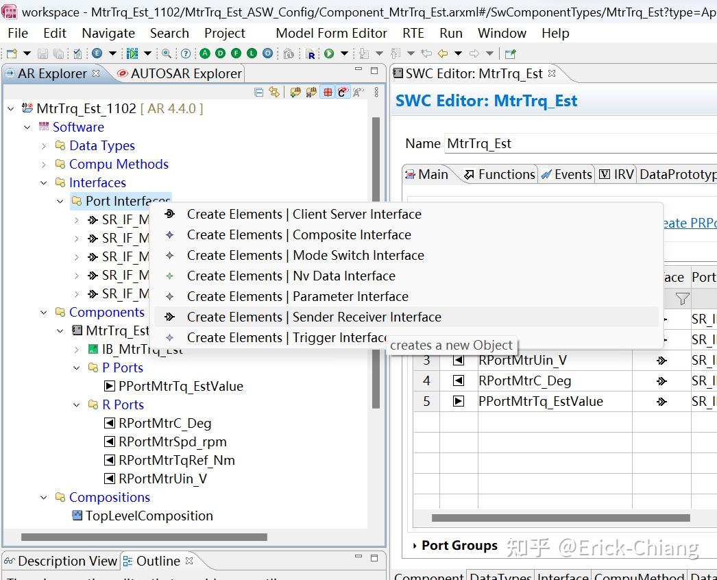This screenshot has width=717, height=580.
Task: Click the green A toolbar icon
Action: [x=204, y=53]
